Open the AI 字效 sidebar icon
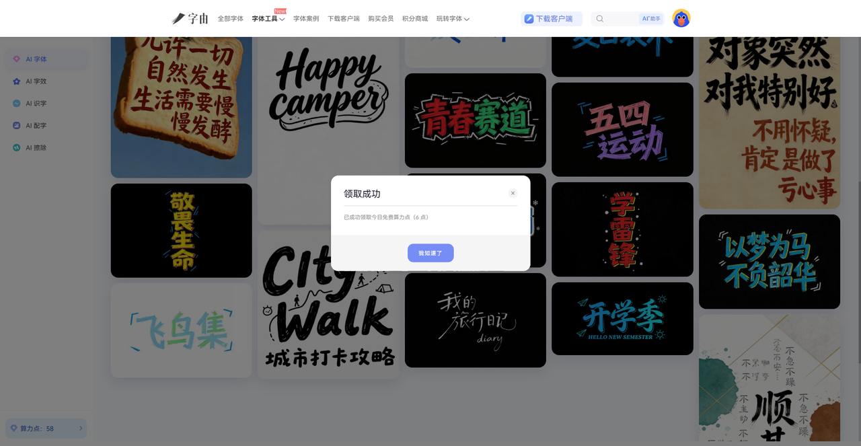Viewport: 861px width, 446px height. [17, 81]
